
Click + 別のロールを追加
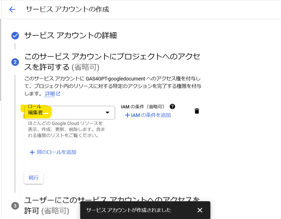[53, 152]
